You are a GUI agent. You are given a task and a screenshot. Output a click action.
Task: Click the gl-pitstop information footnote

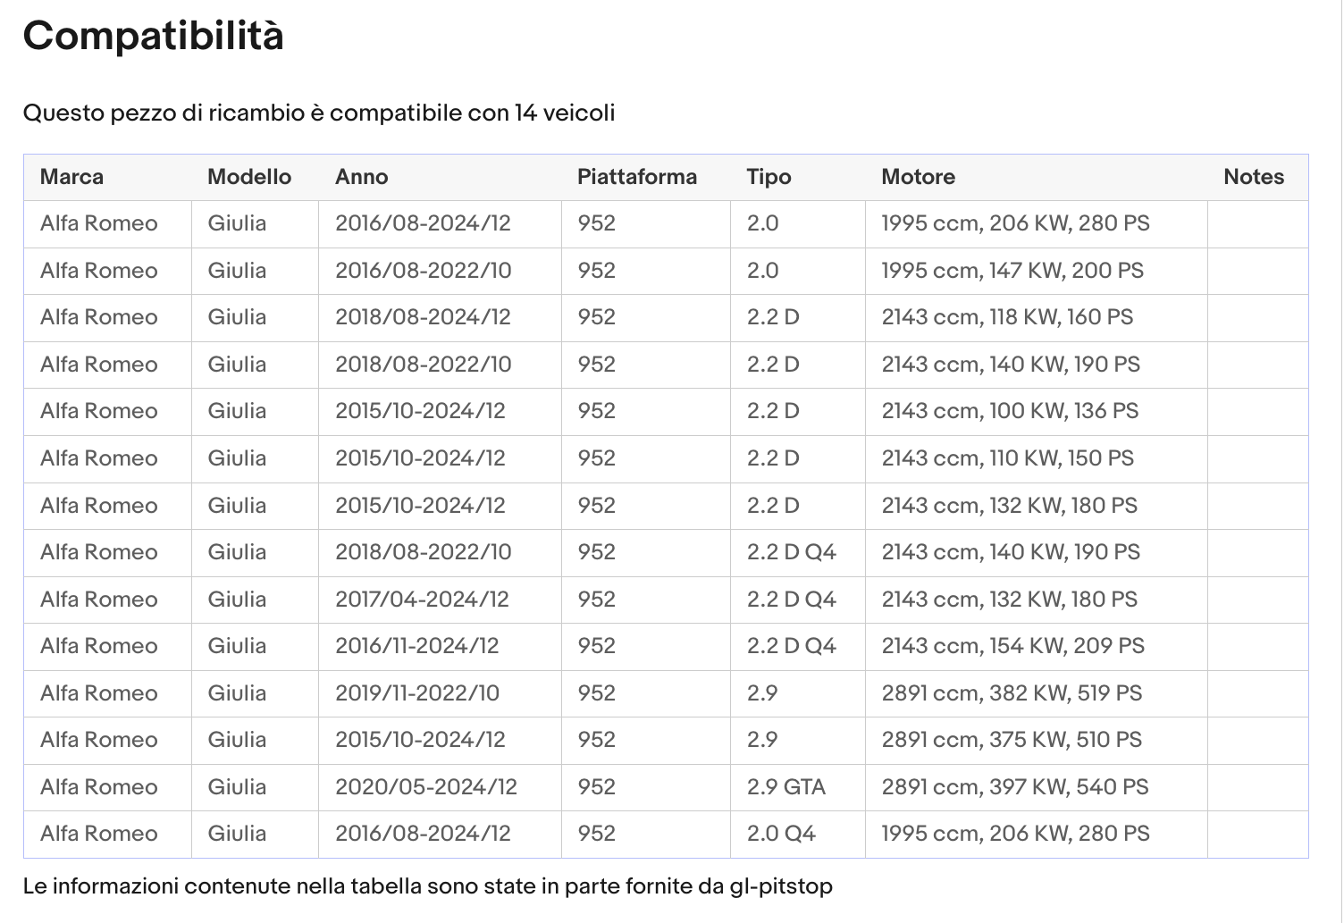428,886
